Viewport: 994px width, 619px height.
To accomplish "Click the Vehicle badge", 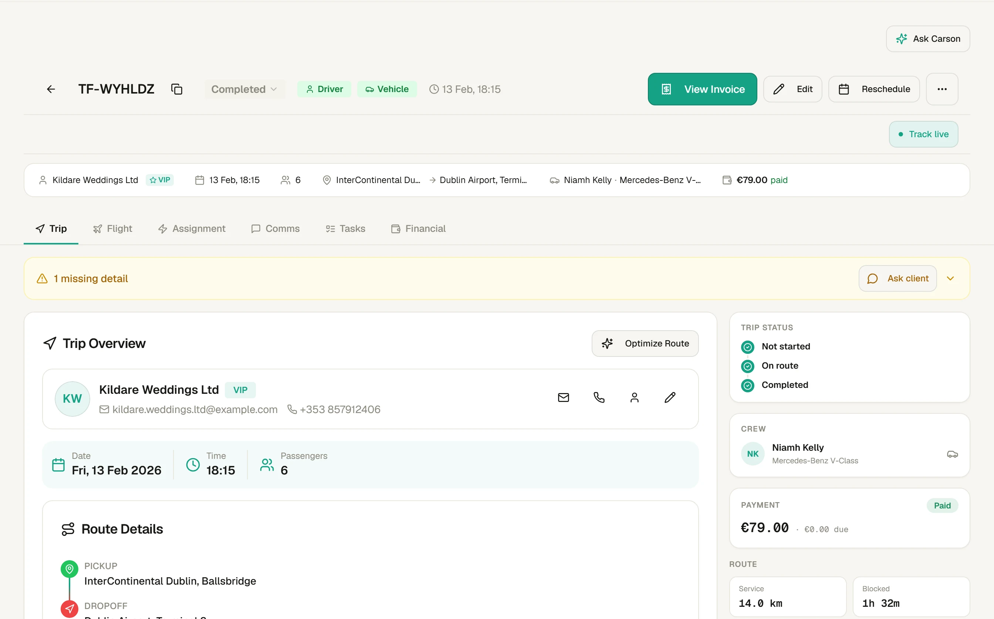I will pyautogui.click(x=387, y=89).
